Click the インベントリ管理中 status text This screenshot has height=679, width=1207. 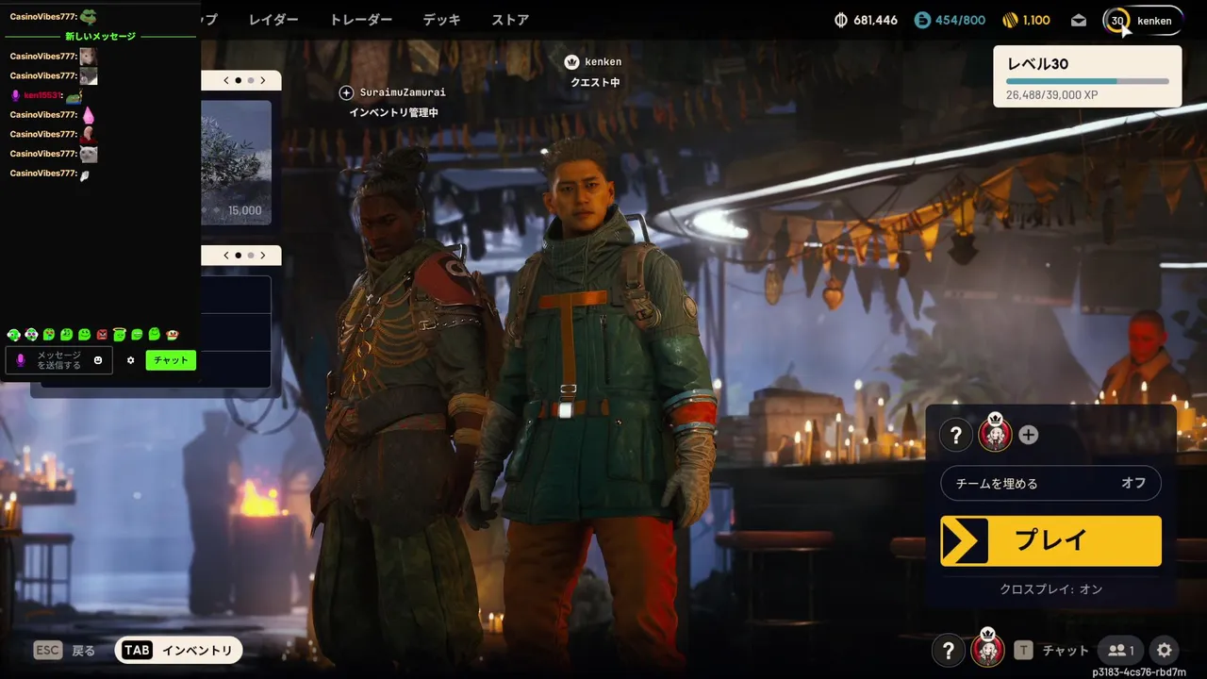[393, 113]
